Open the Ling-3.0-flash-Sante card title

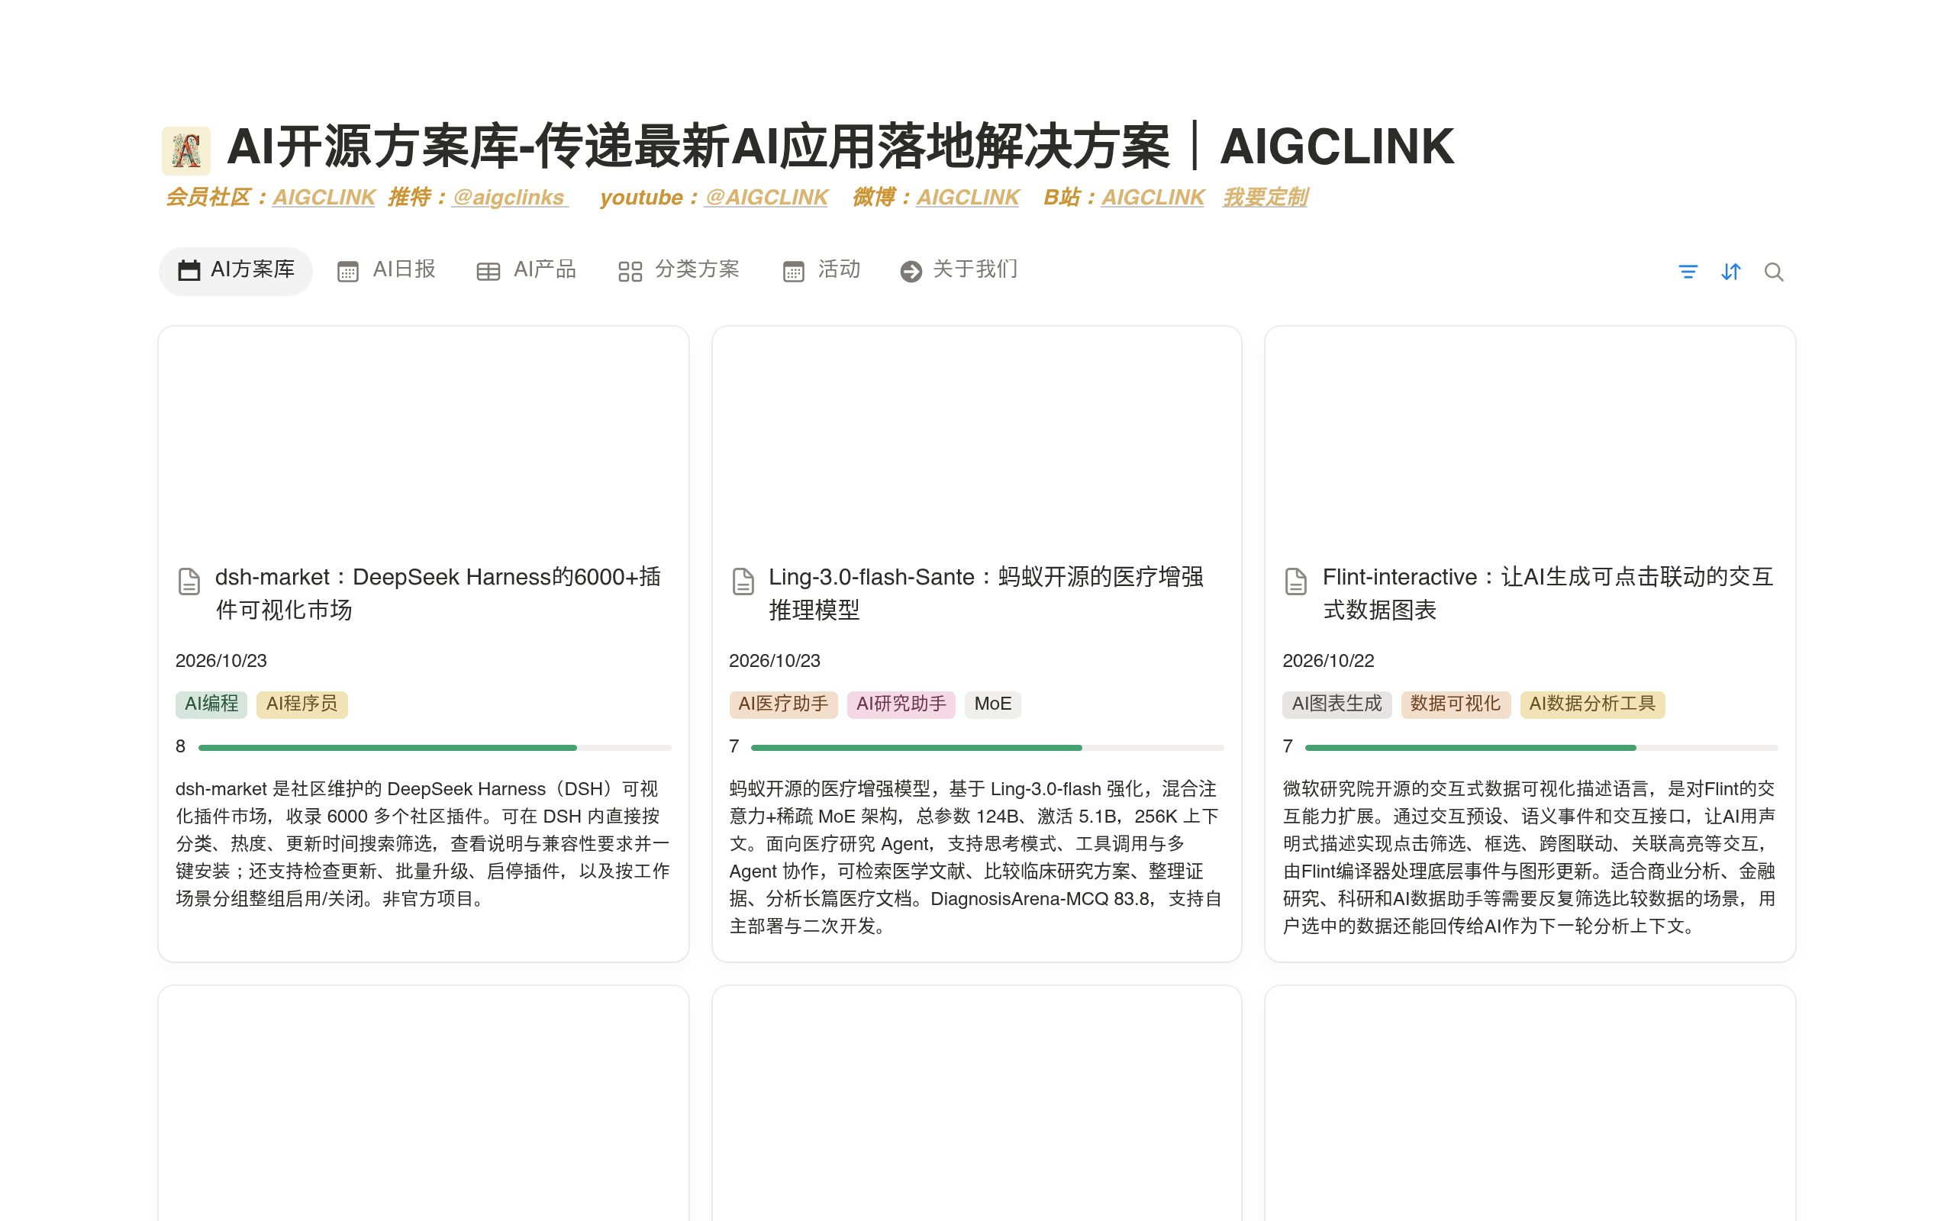tap(986, 594)
